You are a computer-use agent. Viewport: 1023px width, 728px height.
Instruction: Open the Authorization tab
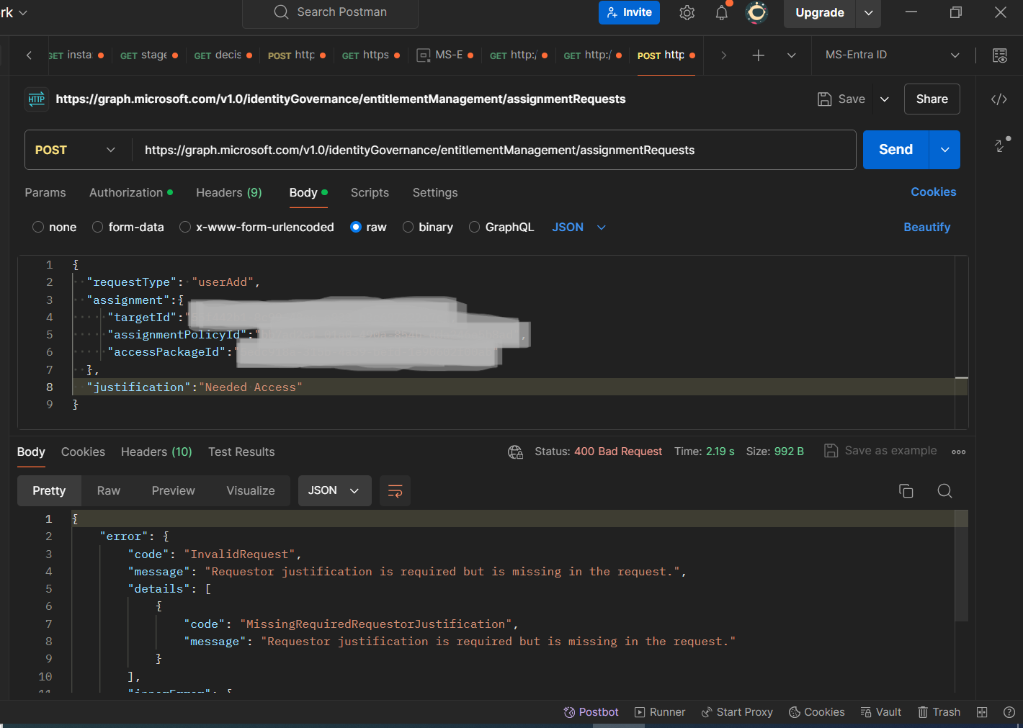pos(130,192)
